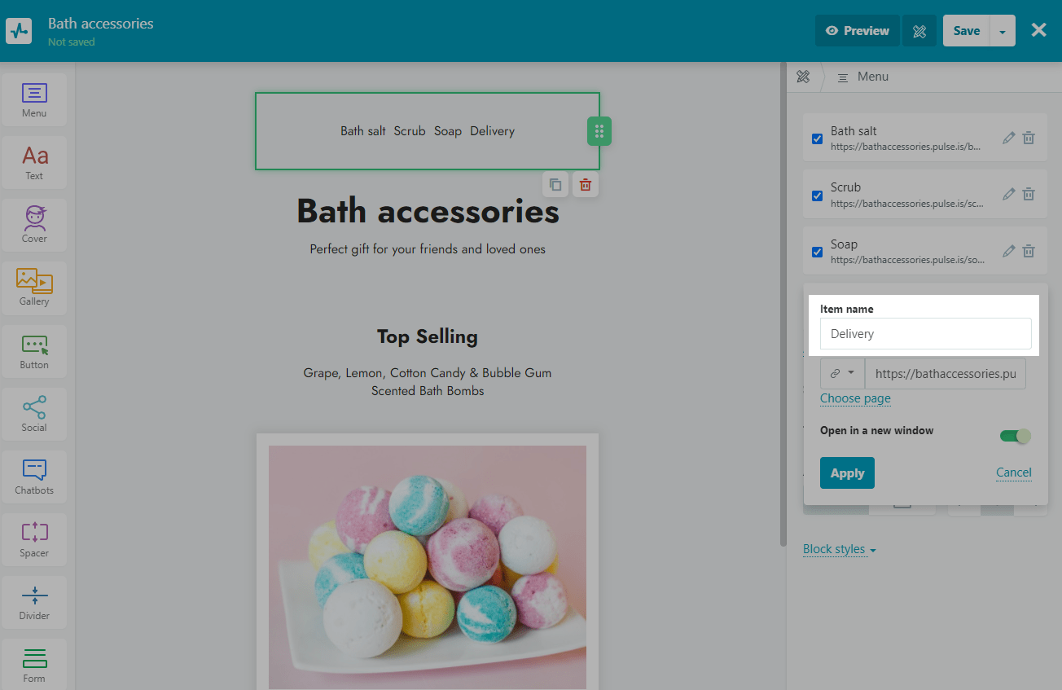Click the 'Grape, Lemon, Cotton Candy' description text
This screenshot has height=690, width=1062.
coord(428,382)
